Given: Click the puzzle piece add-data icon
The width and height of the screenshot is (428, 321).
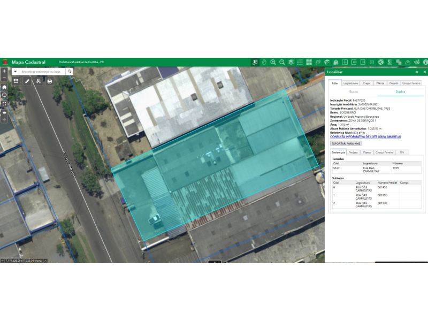Looking at the screenshot, I should (336, 62).
